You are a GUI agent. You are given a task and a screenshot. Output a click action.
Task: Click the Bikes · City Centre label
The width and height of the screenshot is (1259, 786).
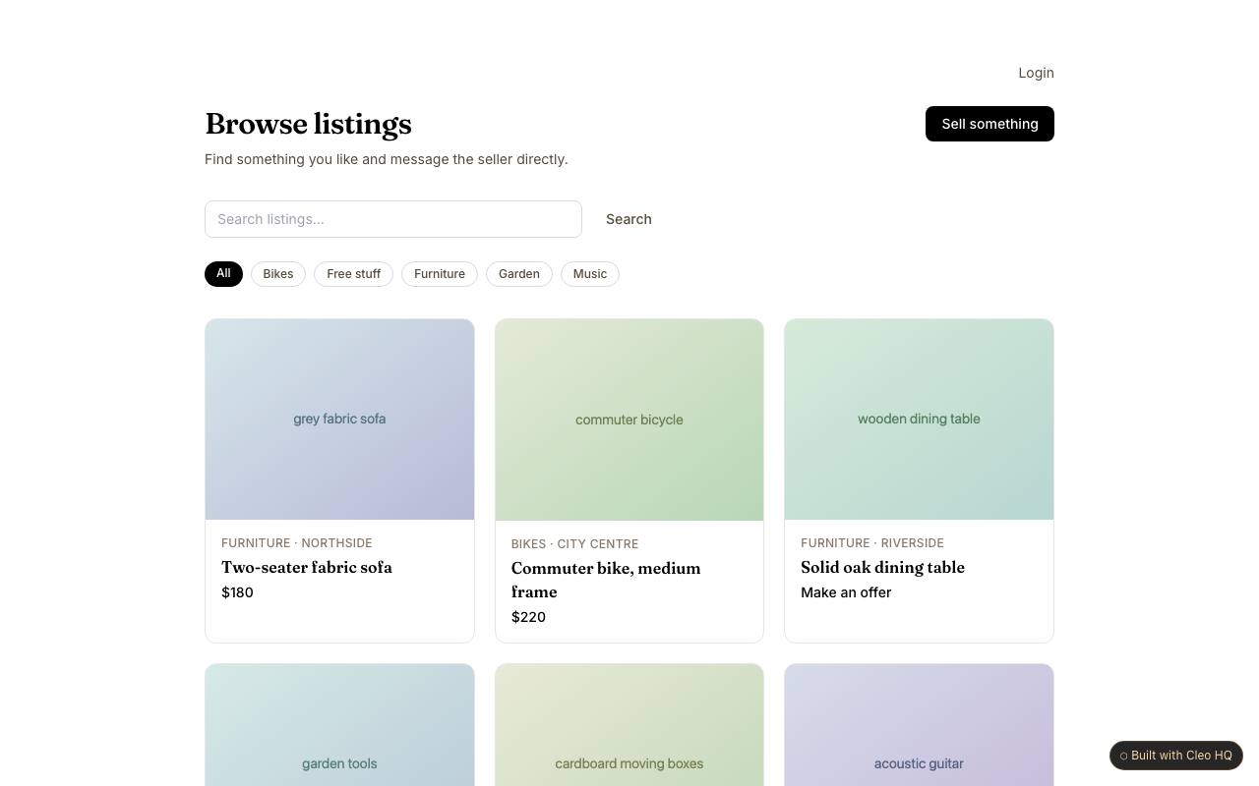574,544
